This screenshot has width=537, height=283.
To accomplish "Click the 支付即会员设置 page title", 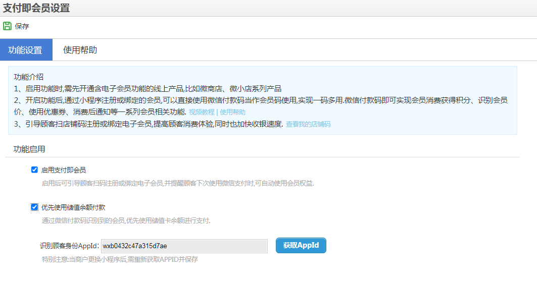I will point(36,8).
